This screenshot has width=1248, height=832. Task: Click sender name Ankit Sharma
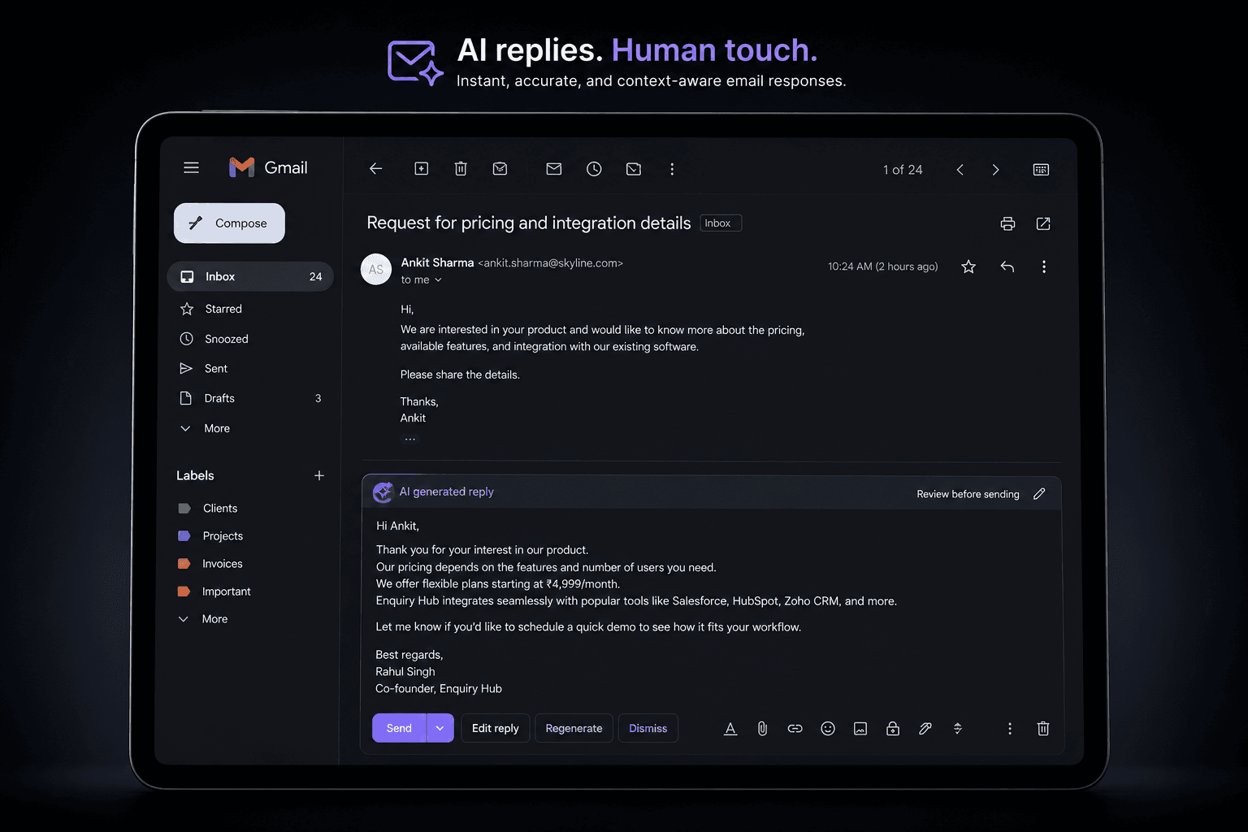point(437,262)
